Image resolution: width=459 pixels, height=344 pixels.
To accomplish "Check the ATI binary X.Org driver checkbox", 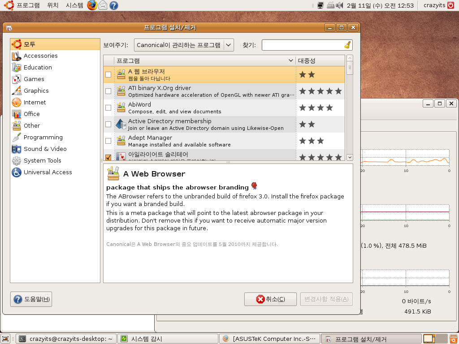I will pyautogui.click(x=108, y=91).
